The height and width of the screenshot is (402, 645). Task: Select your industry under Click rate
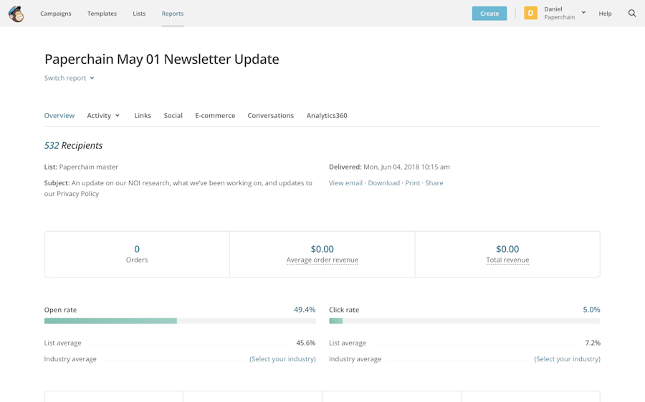568,359
